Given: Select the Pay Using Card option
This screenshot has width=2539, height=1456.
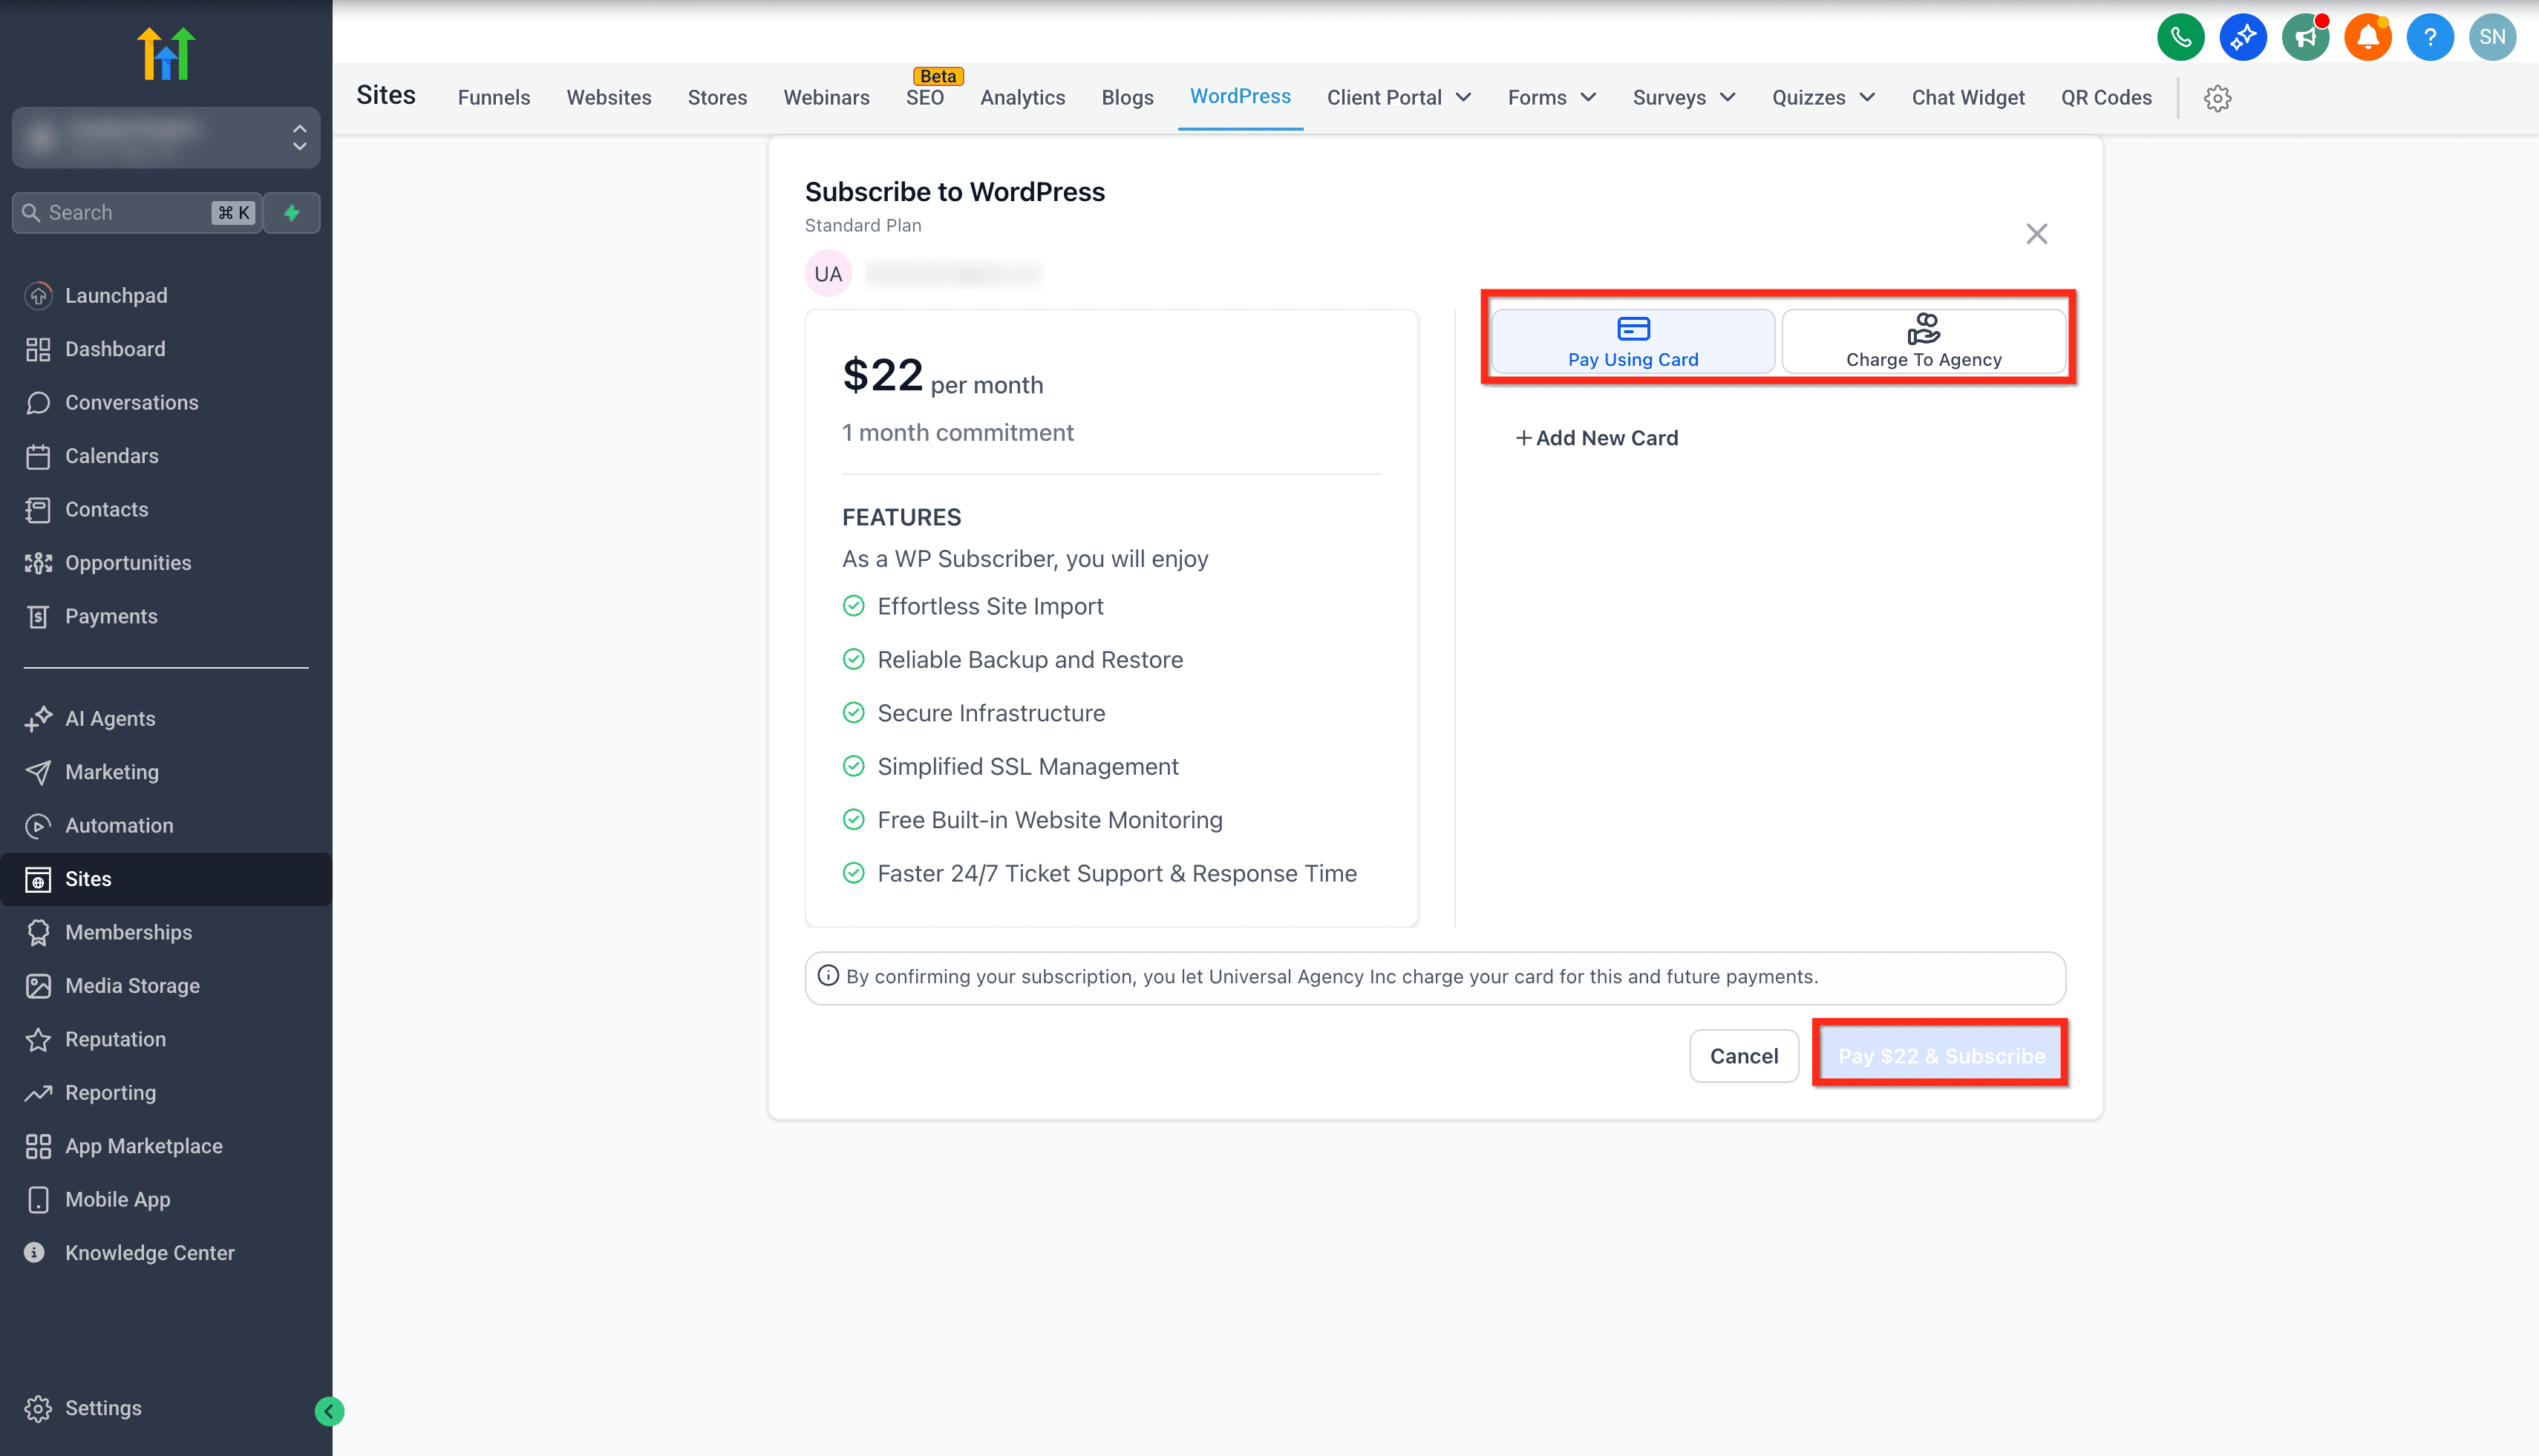Looking at the screenshot, I should [1633, 341].
